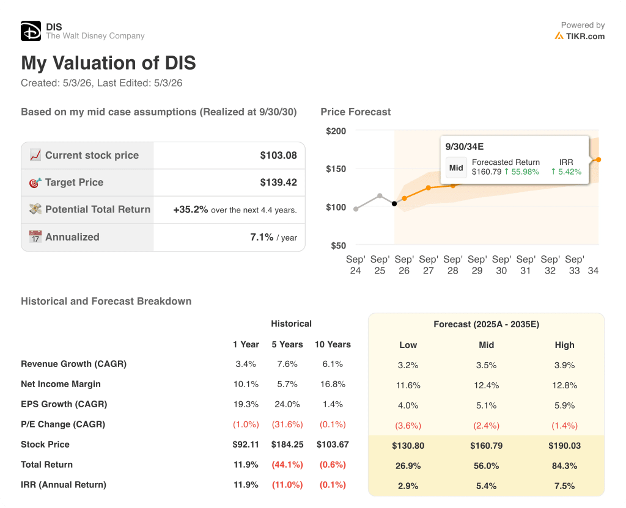Click the 24.0% EPS growth value
The image size is (626, 508).
[287, 404]
